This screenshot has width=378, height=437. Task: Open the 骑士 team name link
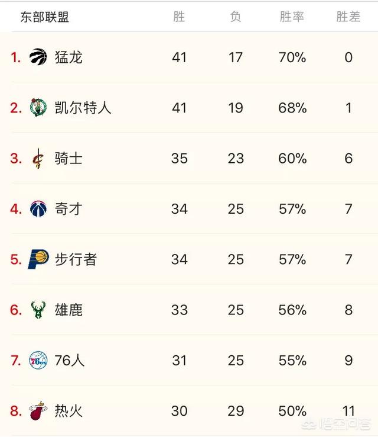point(69,159)
